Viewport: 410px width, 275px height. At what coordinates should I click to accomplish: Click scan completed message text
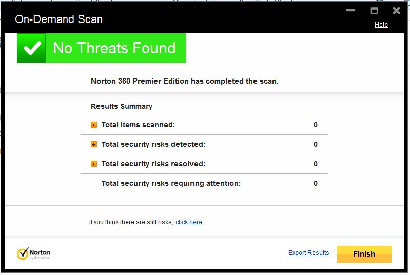click(184, 81)
